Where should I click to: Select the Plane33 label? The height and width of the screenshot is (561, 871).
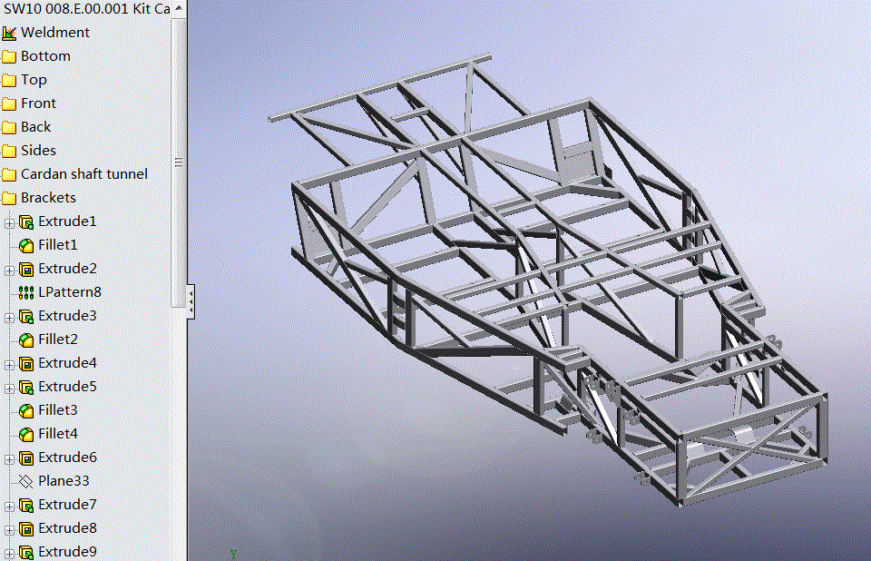point(64,481)
